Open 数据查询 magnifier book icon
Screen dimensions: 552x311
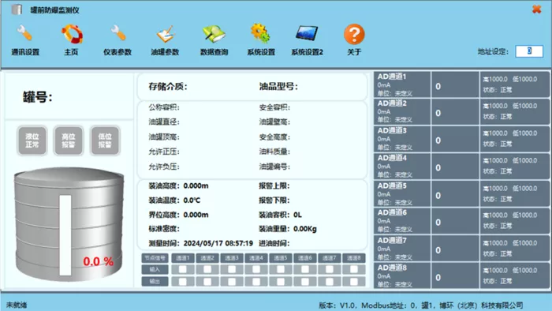[214, 34]
